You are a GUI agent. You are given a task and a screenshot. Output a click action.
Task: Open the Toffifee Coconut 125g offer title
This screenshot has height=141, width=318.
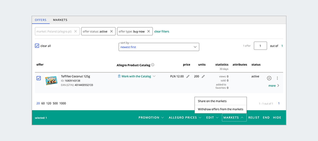[x=76, y=76]
